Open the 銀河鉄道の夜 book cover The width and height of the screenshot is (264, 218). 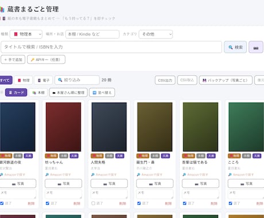(x=18, y=127)
